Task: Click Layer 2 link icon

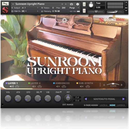Action: (40, 86)
